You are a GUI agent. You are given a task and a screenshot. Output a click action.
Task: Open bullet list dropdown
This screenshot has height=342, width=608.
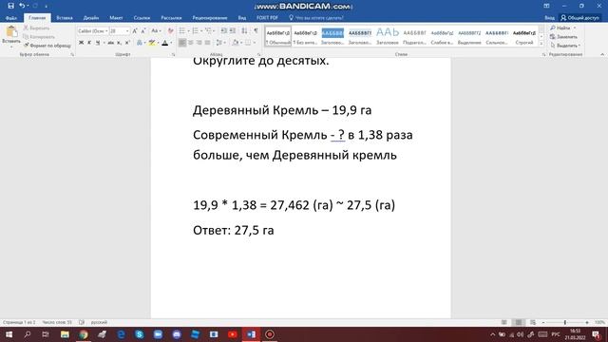point(188,31)
